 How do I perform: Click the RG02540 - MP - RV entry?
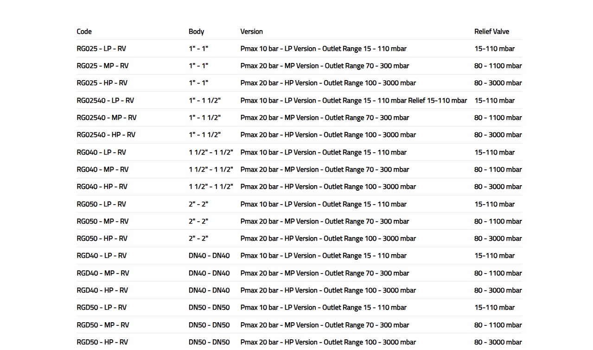(107, 118)
